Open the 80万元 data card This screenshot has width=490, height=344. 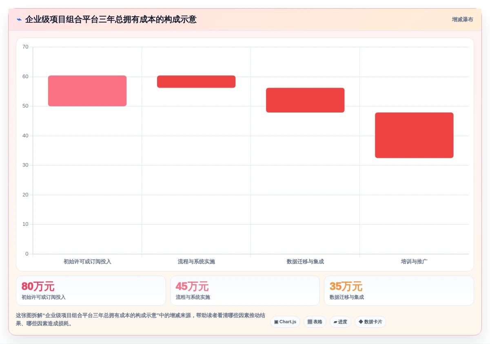click(91, 291)
